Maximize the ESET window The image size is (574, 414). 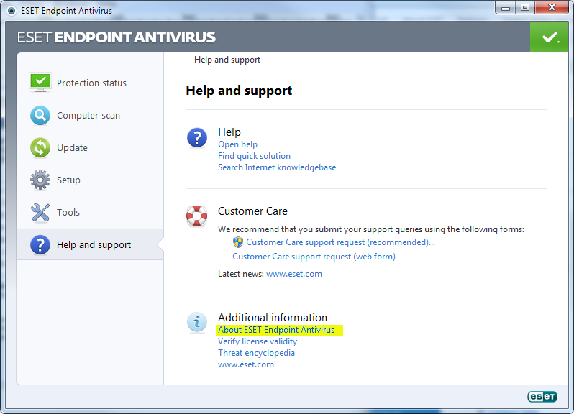click(525, 7)
